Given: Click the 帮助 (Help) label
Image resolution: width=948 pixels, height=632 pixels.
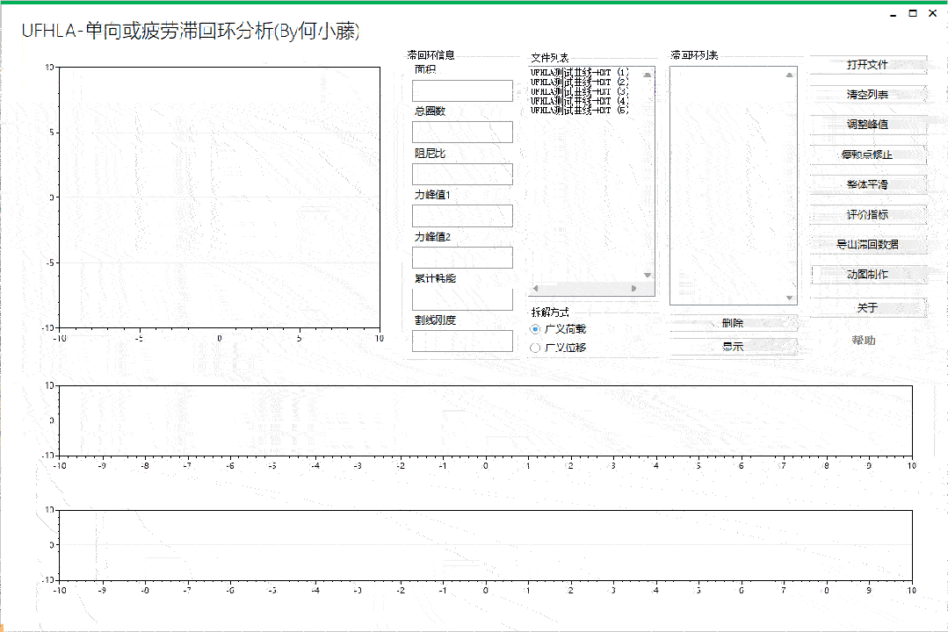Looking at the screenshot, I should [x=865, y=340].
